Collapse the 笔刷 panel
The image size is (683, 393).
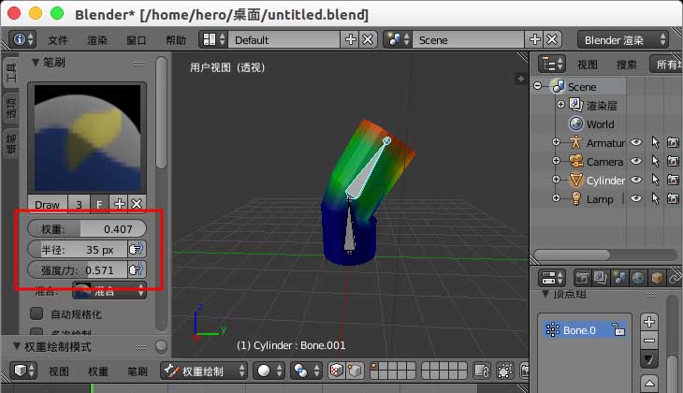[36, 63]
